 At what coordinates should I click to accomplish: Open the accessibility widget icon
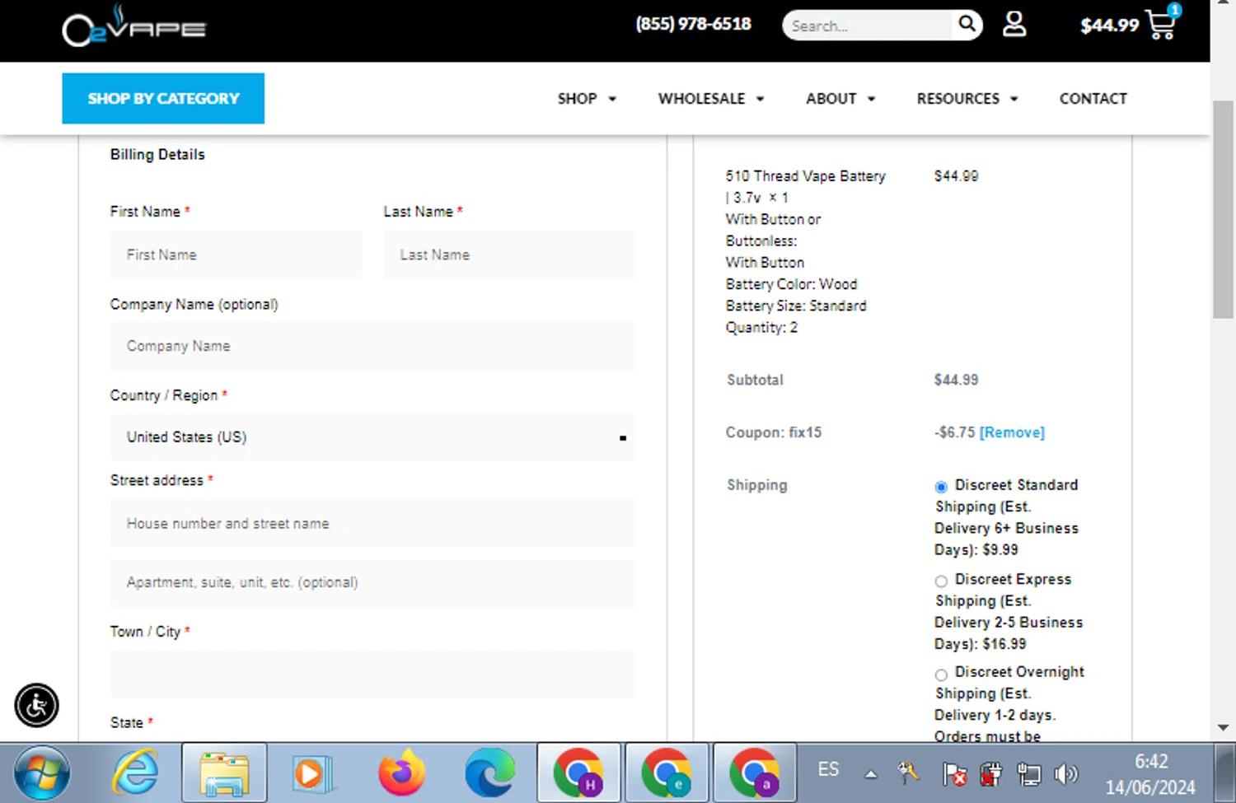point(36,706)
